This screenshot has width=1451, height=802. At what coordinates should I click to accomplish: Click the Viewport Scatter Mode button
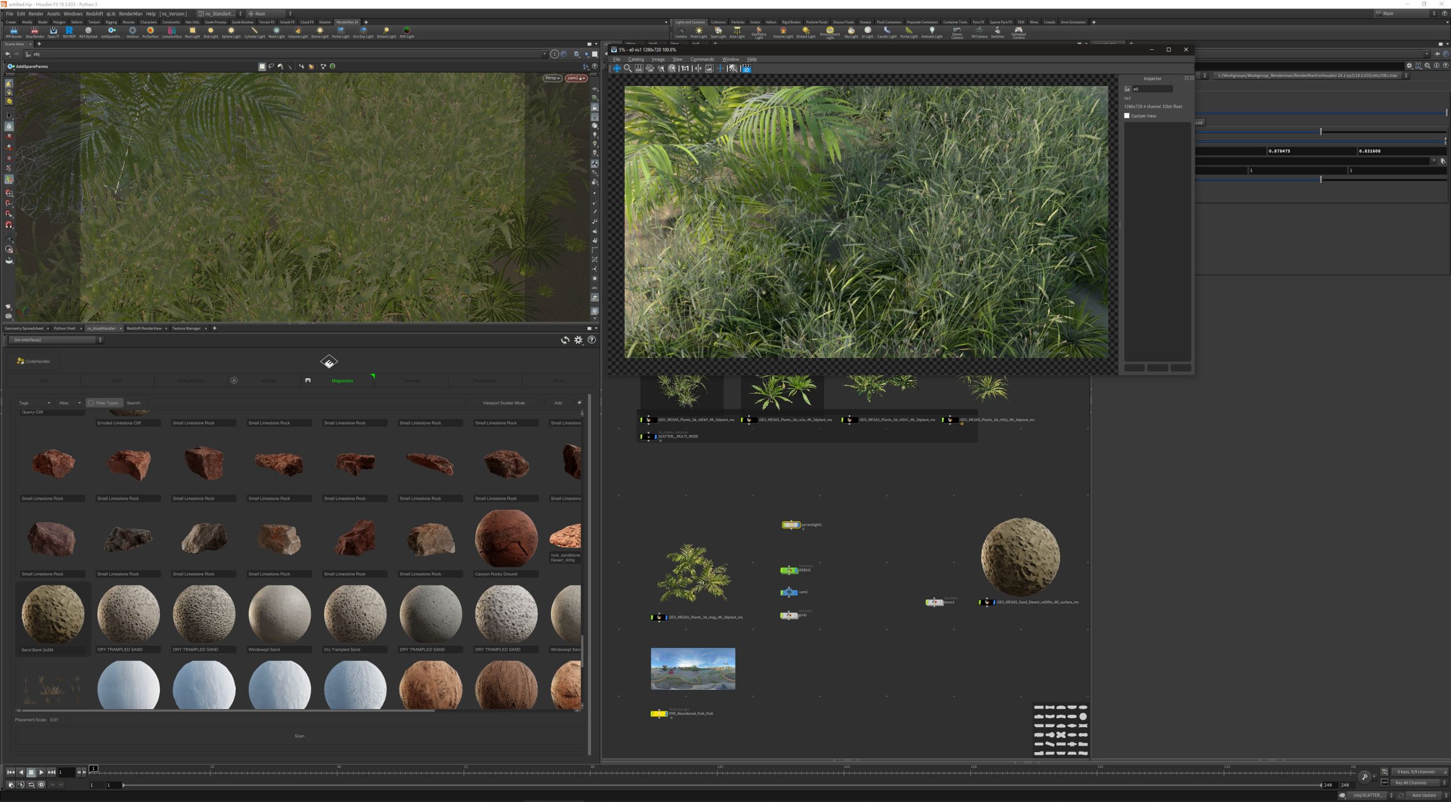(503, 403)
